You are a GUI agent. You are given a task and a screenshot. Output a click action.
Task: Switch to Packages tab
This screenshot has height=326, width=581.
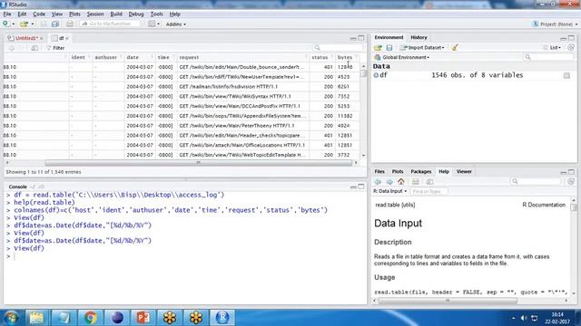[421, 171]
